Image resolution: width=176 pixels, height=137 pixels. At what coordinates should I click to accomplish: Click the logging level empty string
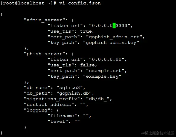click(77, 121)
